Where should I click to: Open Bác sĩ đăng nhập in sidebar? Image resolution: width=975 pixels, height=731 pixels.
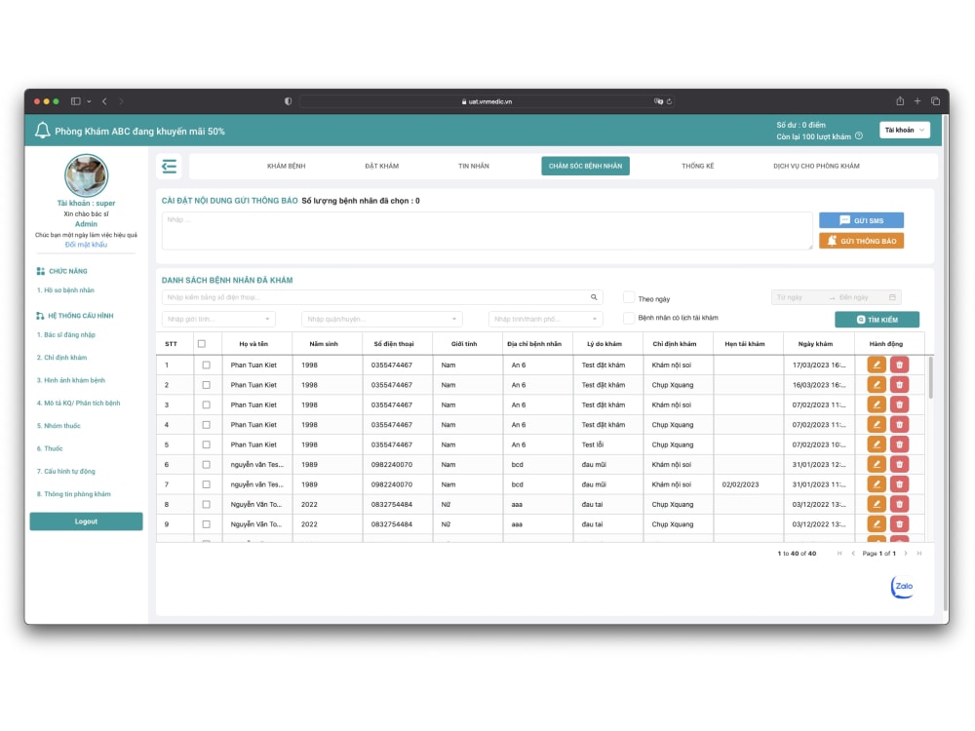[x=66, y=335]
